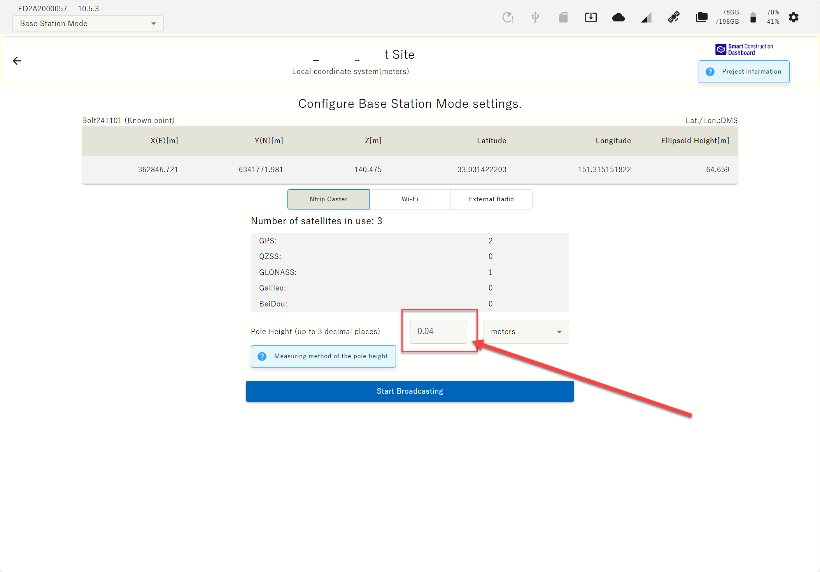Image resolution: width=820 pixels, height=572 pixels.
Task: Click the Lat./Lon.:DMS label
Action: pos(711,121)
